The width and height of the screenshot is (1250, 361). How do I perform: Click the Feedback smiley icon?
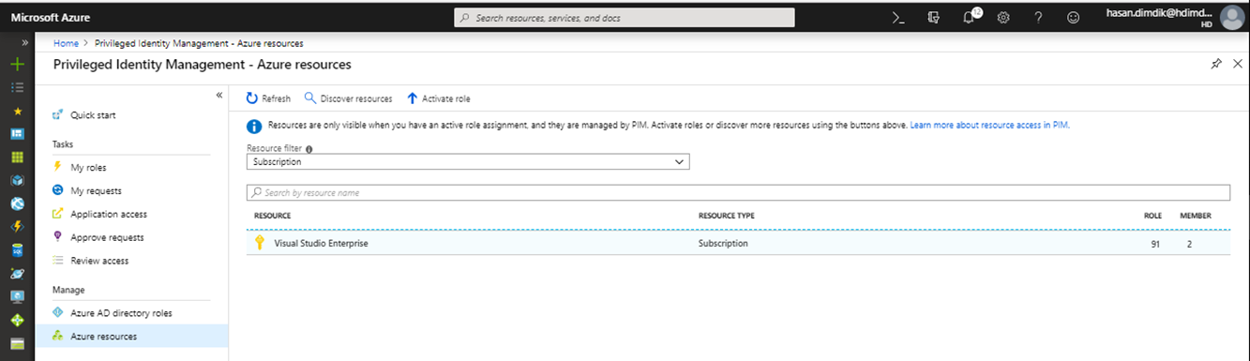click(x=1073, y=17)
